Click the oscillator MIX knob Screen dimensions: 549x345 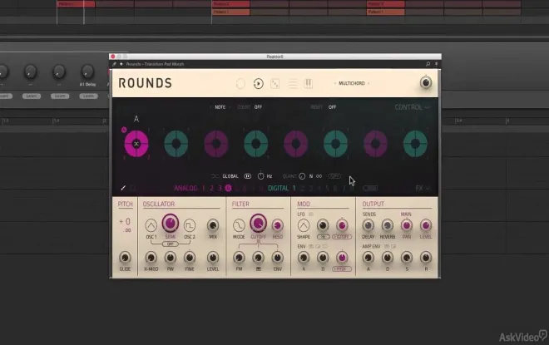click(213, 225)
